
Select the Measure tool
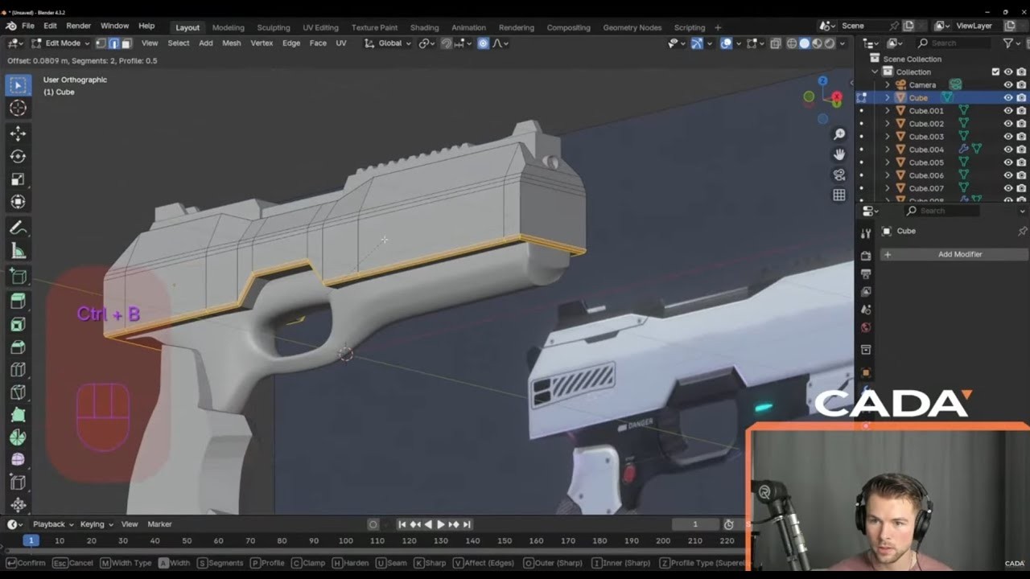[x=18, y=252]
